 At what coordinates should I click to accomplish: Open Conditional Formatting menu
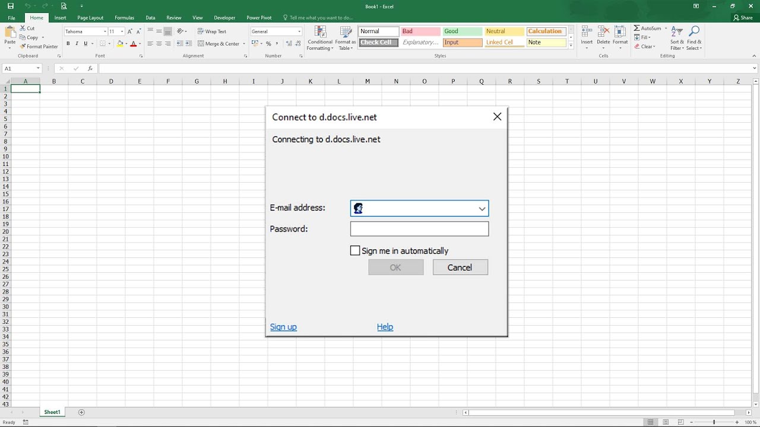[320, 38]
